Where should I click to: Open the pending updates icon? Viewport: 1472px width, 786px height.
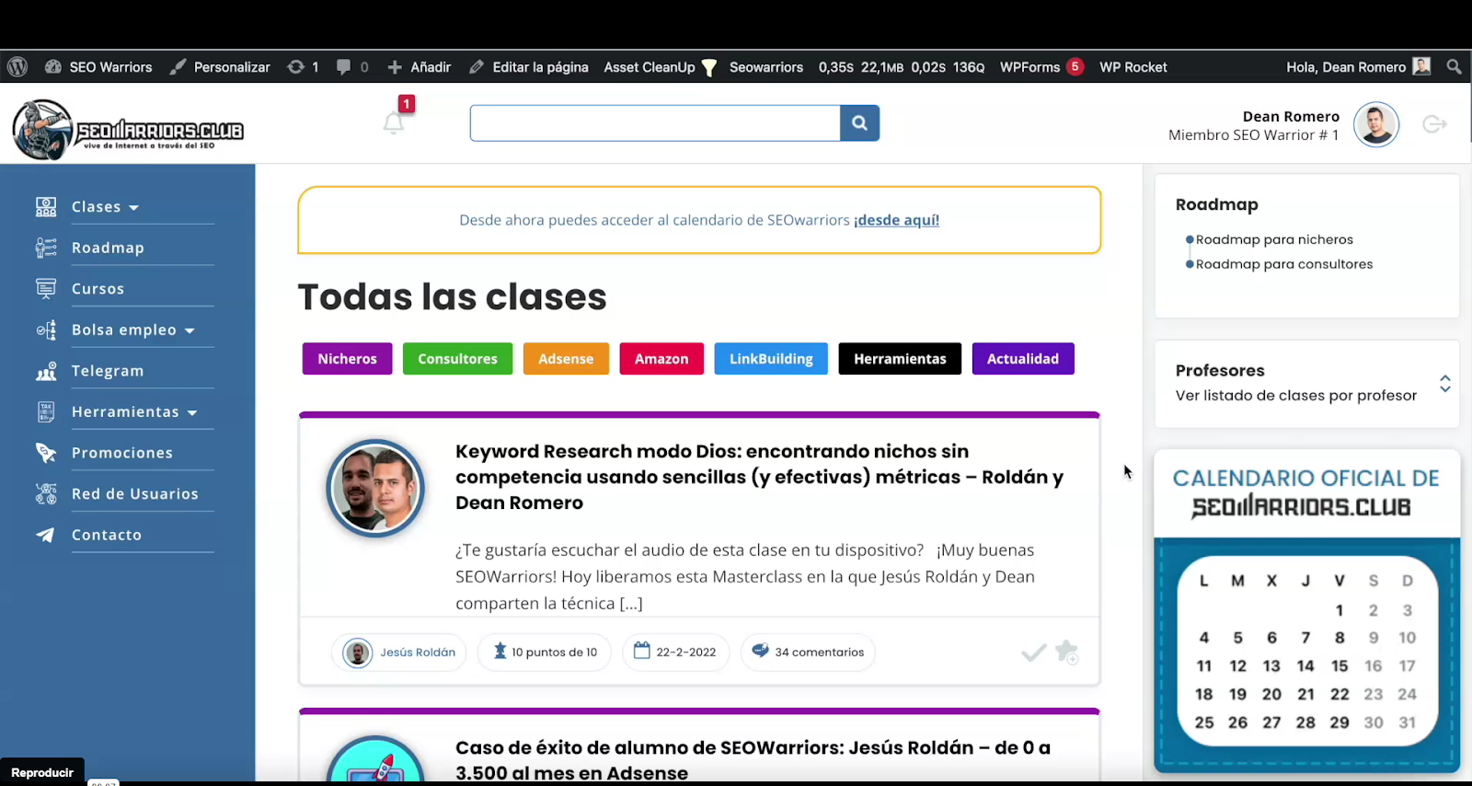(303, 67)
